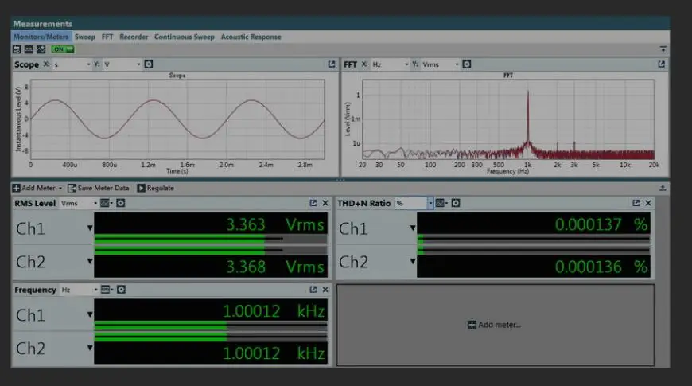This screenshot has width=692, height=386.
Task: Open the Acoustic Response tab
Action: point(251,37)
